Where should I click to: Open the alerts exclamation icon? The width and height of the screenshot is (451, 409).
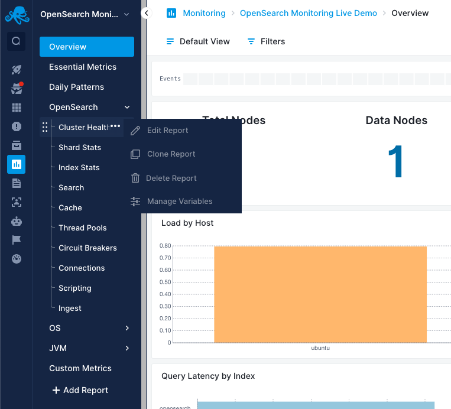(x=17, y=126)
